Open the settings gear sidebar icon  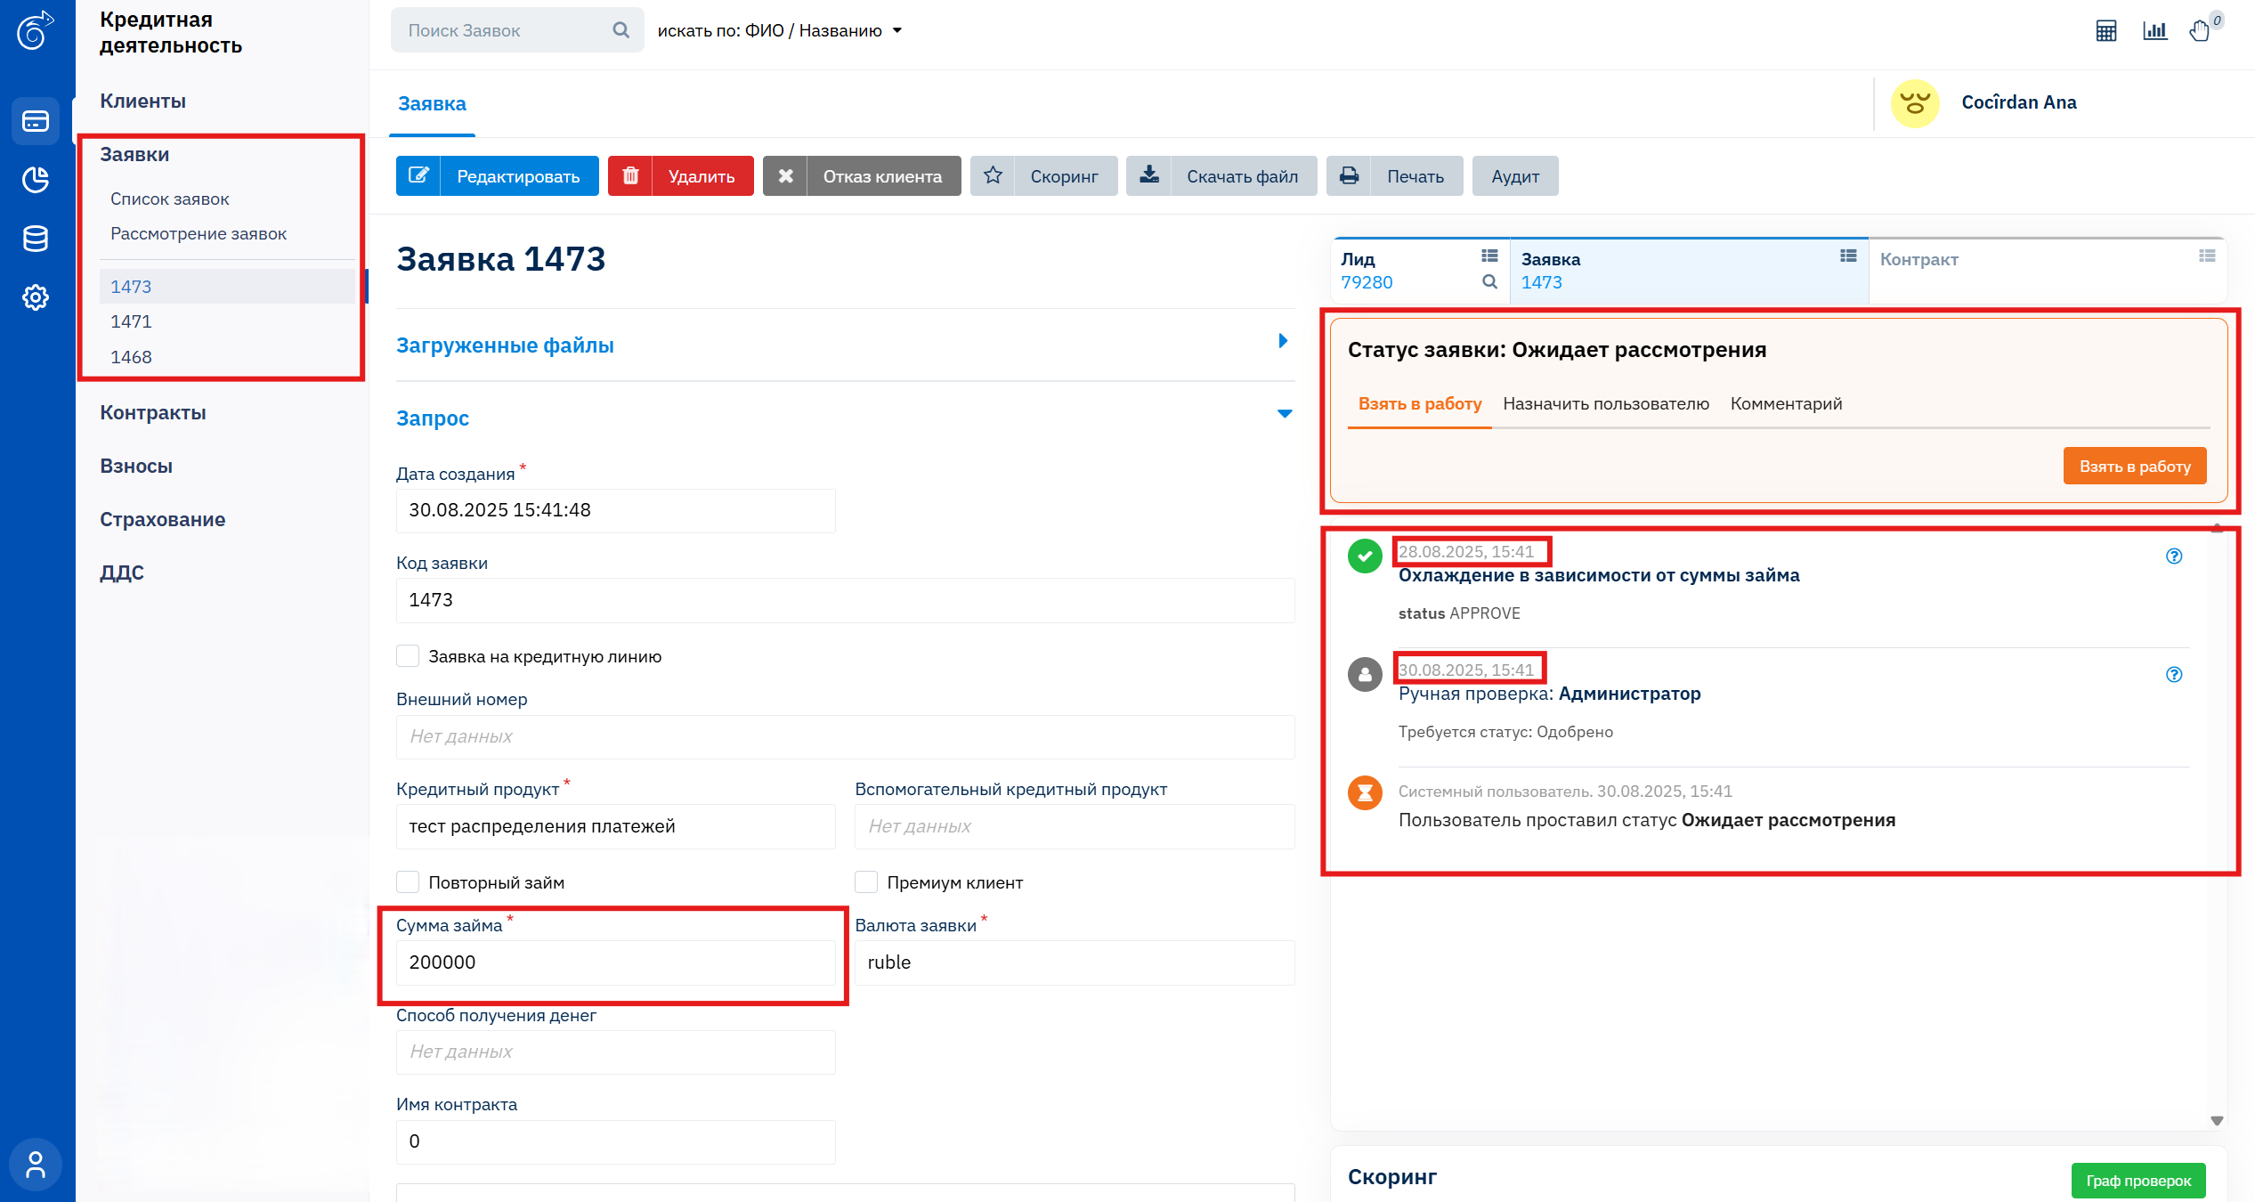[x=36, y=297]
